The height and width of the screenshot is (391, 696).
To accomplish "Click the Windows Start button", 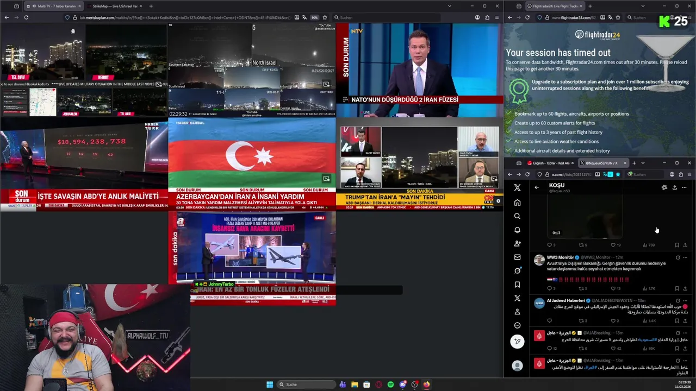I will point(270,384).
